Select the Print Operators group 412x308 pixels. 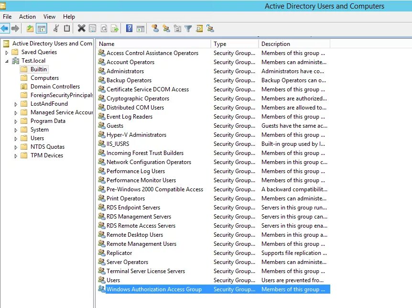126,198
